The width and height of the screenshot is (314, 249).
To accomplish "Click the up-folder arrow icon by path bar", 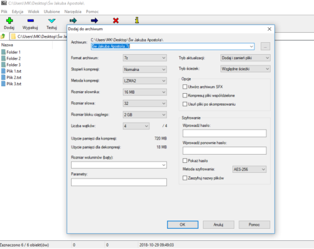I will tap(3, 36).
